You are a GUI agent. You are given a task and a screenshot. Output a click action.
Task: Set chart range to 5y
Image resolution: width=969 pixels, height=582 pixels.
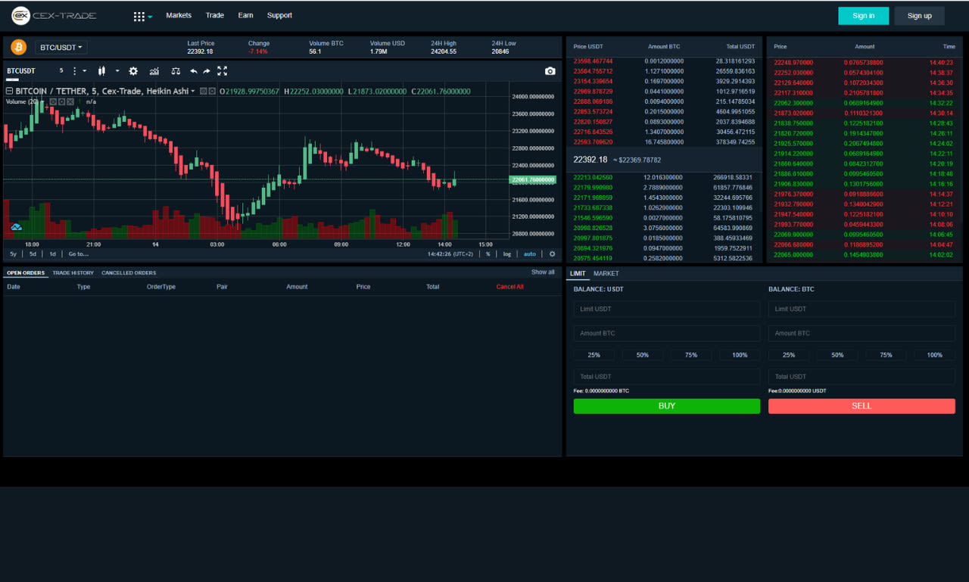(13, 254)
